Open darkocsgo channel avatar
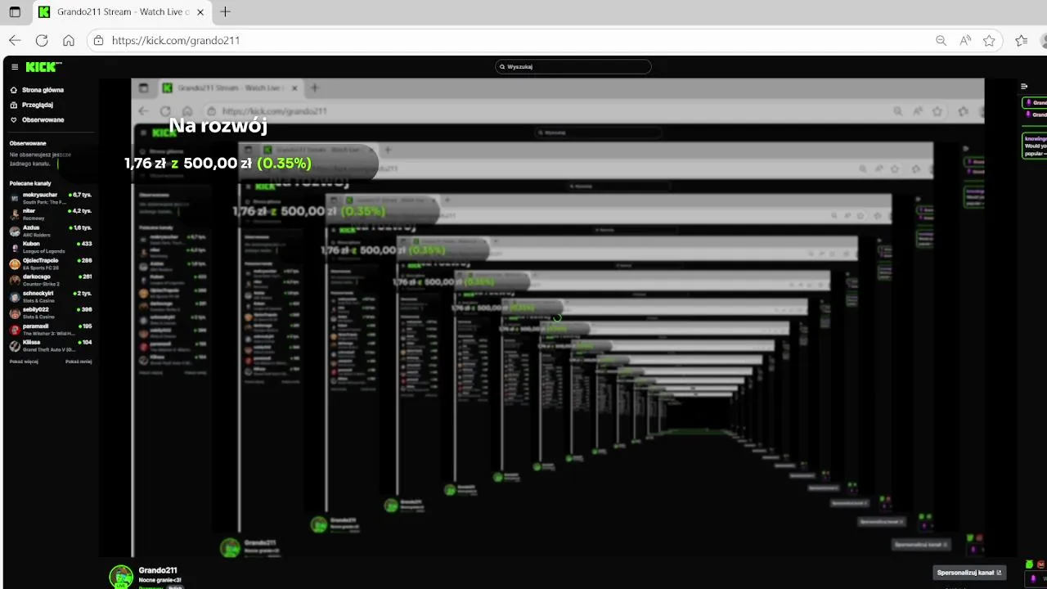 [x=15, y=280]
